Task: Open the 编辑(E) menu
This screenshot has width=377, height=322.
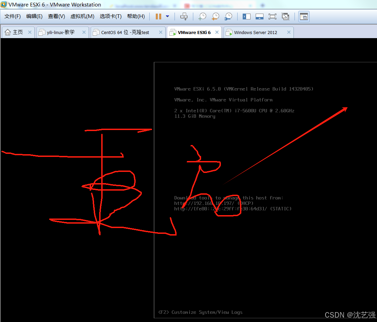Action: [x=34, y=16]
